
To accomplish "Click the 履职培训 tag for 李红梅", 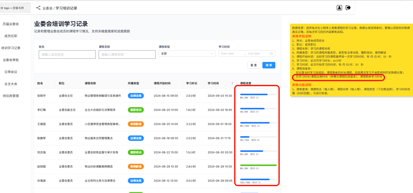I will pyautogui.click(x=136, y=110).
